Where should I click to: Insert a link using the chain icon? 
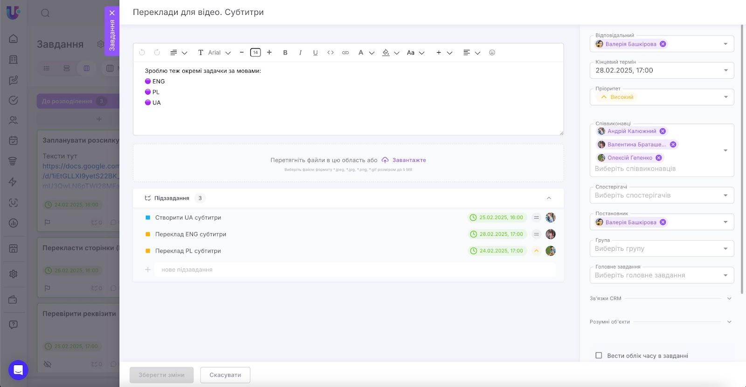click(x=345, y=53)
